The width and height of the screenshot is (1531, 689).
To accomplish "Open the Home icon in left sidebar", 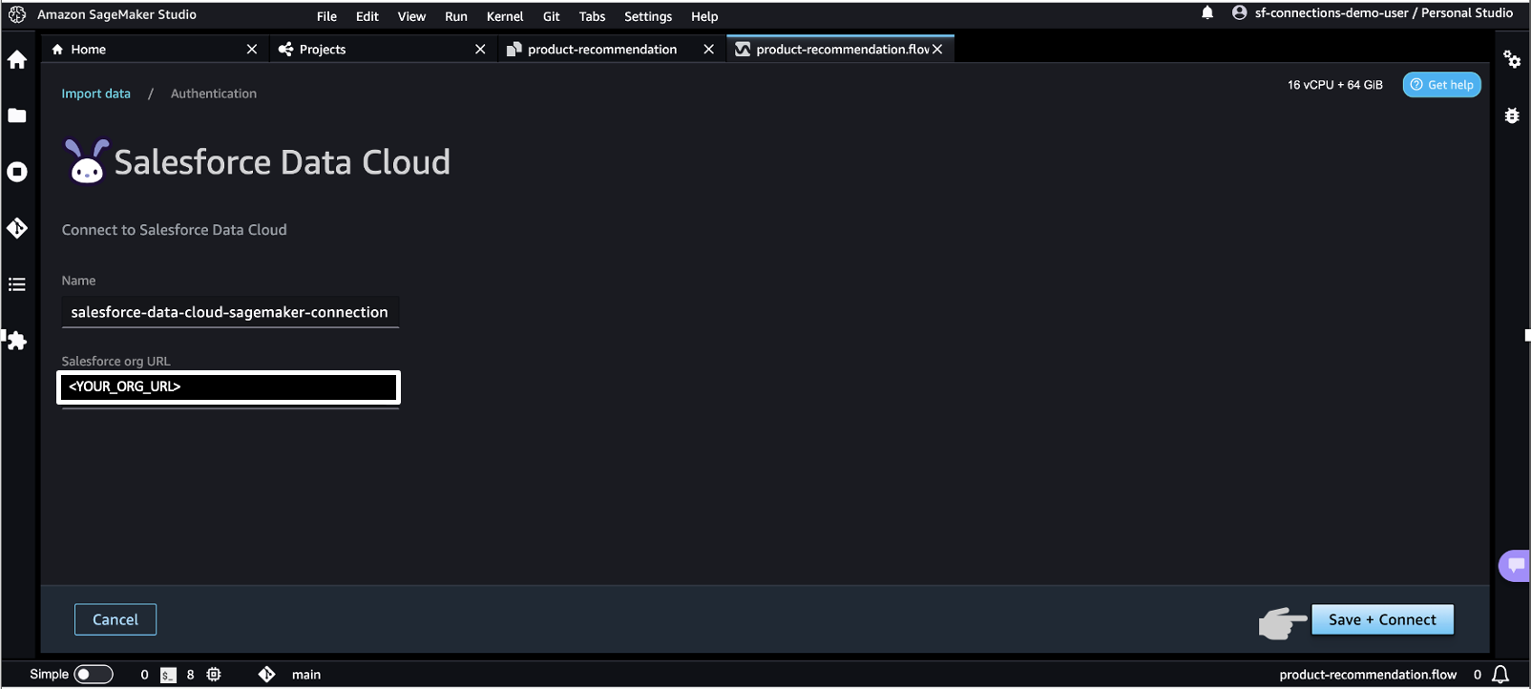I will point(17,60).
